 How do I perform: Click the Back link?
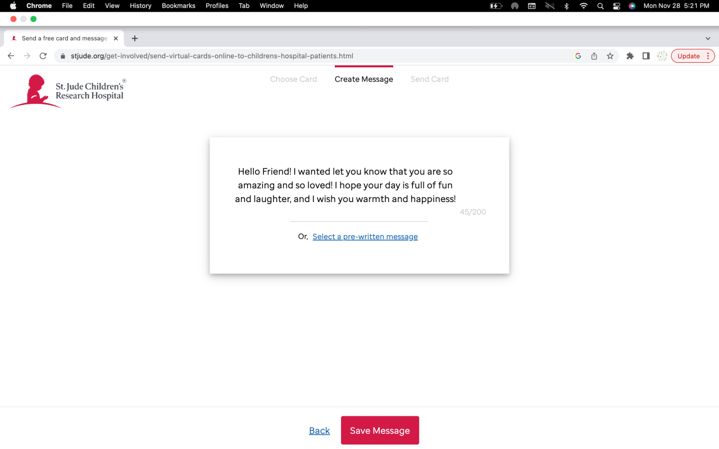(320, 430)
